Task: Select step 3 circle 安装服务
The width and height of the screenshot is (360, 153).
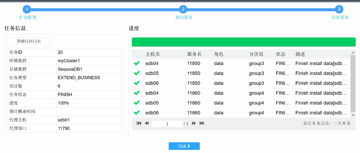Action: click(339, 9)
